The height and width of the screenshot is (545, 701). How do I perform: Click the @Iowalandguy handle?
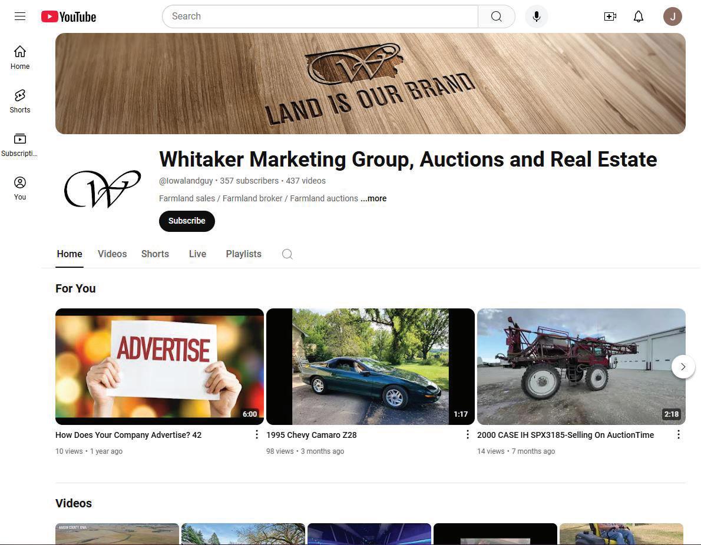(x=186, y=181)
